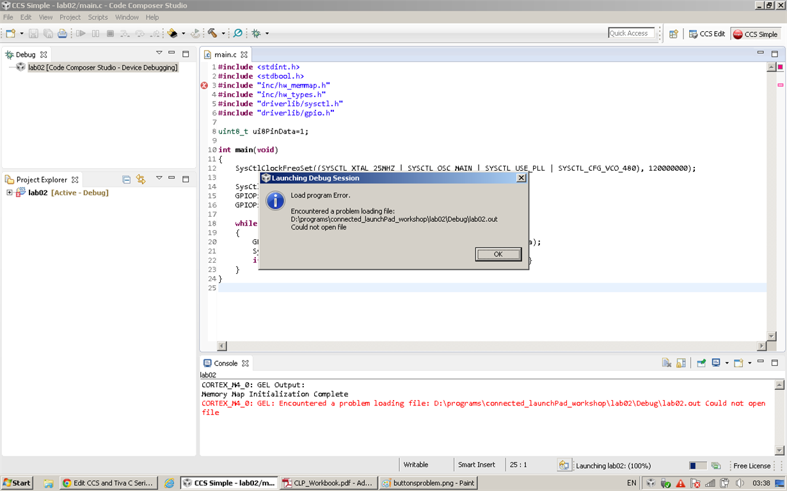This screenshot has height=491, width=787.
Task: Switch to CLP_Workbook.pdf taskbar window
Action: coord(328,483)
